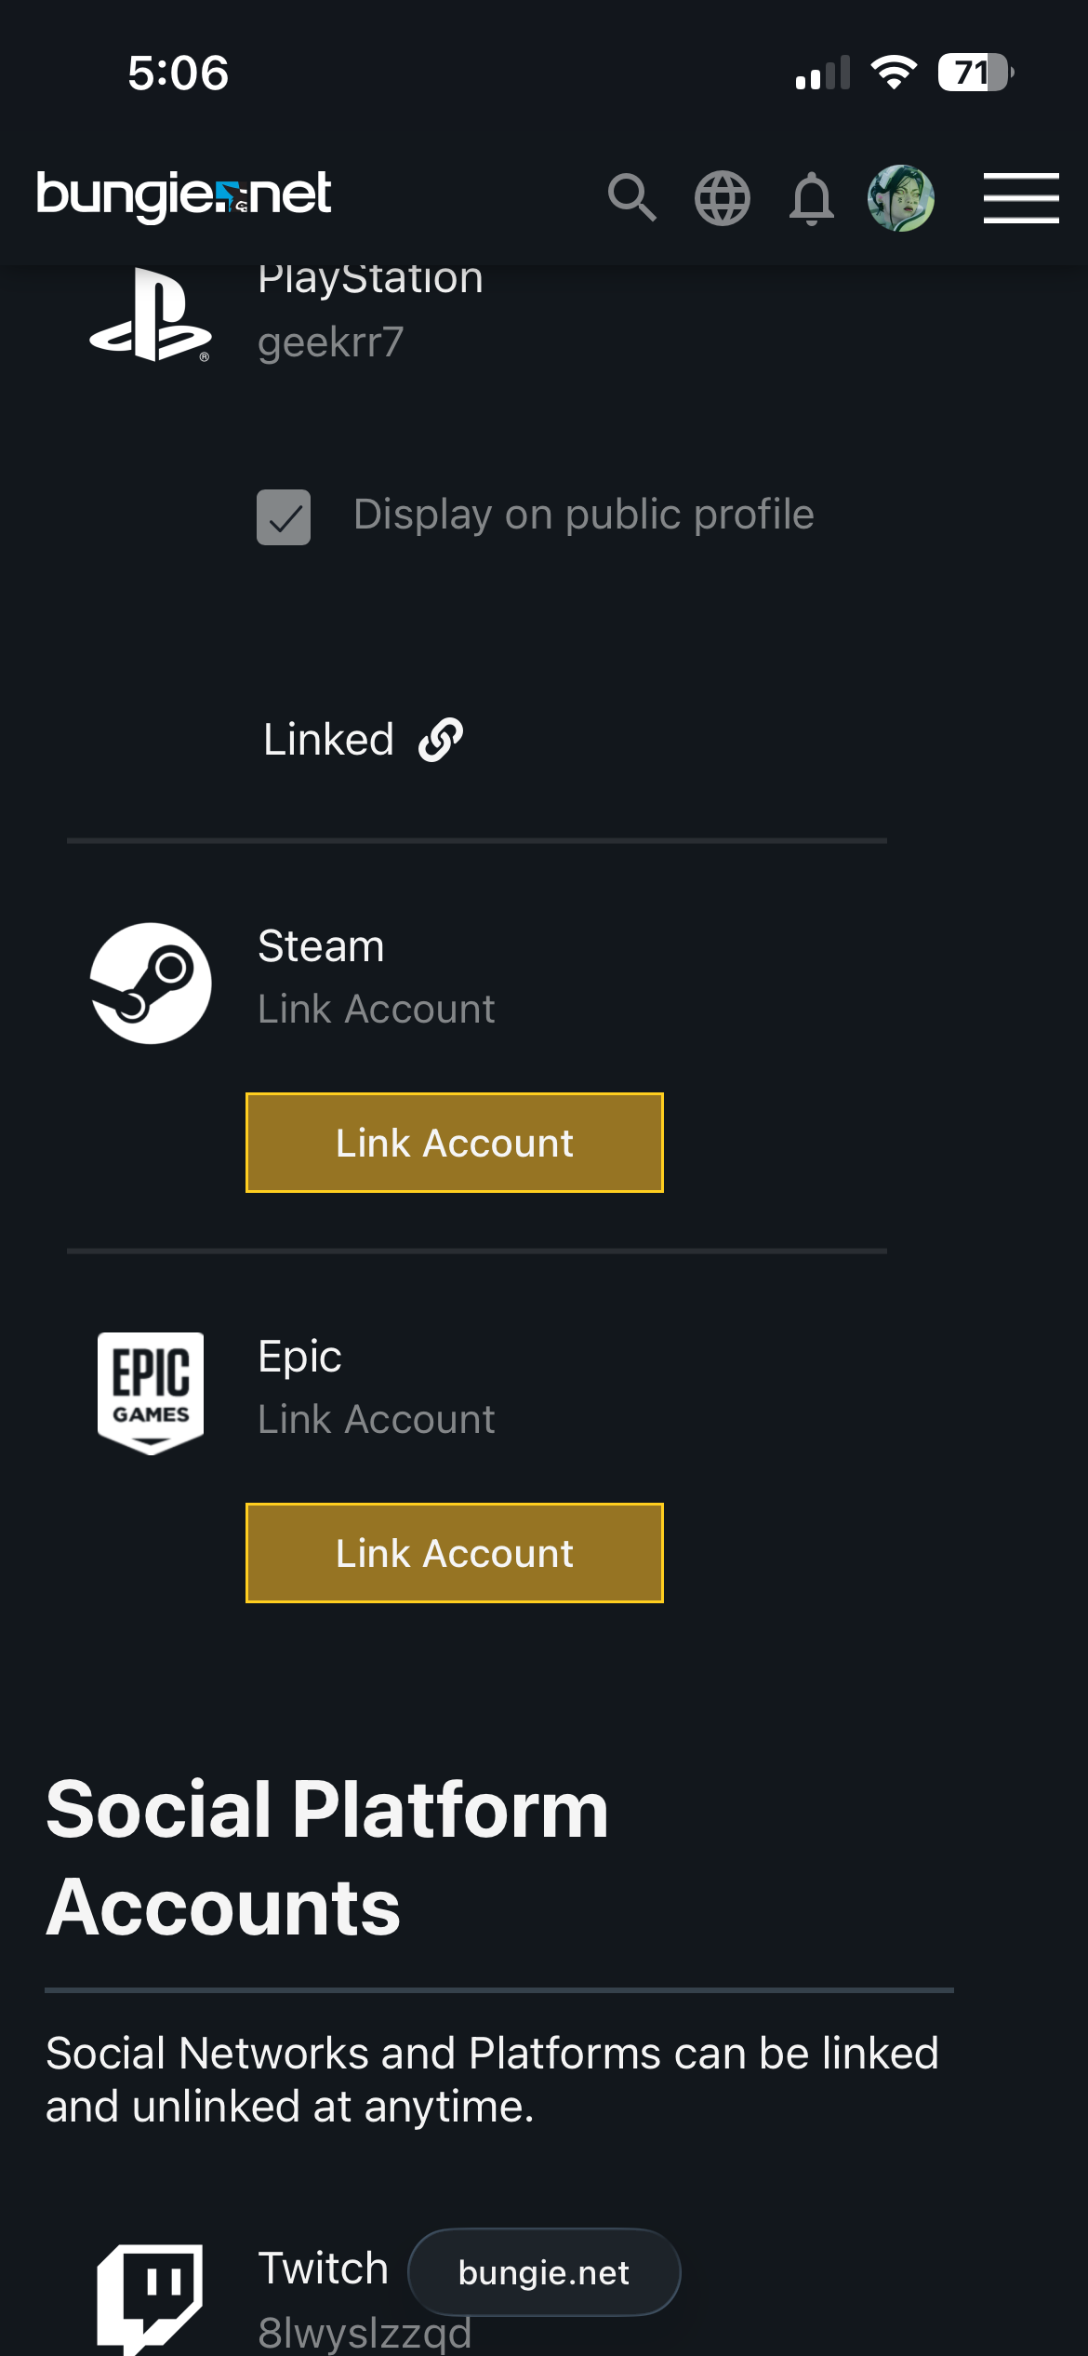Open the notifications bell
Viewport: 1088px width, 2356px height.
pyautogui.click(x=811, y=198)
